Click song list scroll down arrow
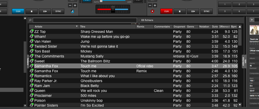The image size is (259, 109). (x=240, y=105)
